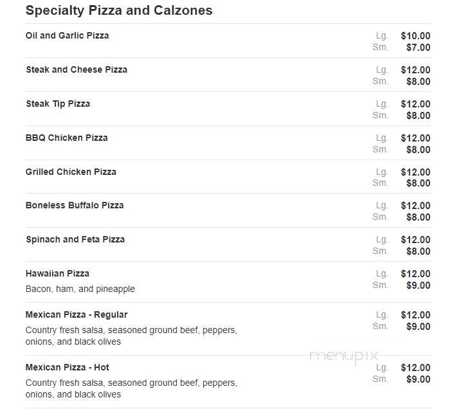459x409 pixels.
Task: Choose the BBQ Chicken Pizza entry
Action: tap(67, 138)
